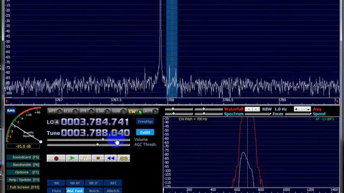The width and height of the screenshot is (344, 193).
Task: Open Options [F7] menu
Action: [23, 172]
